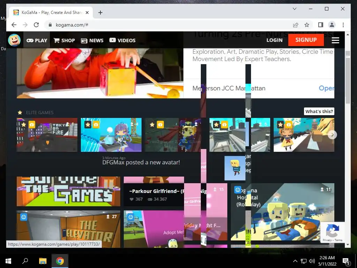Open taskbar search

tap(25, 261)
